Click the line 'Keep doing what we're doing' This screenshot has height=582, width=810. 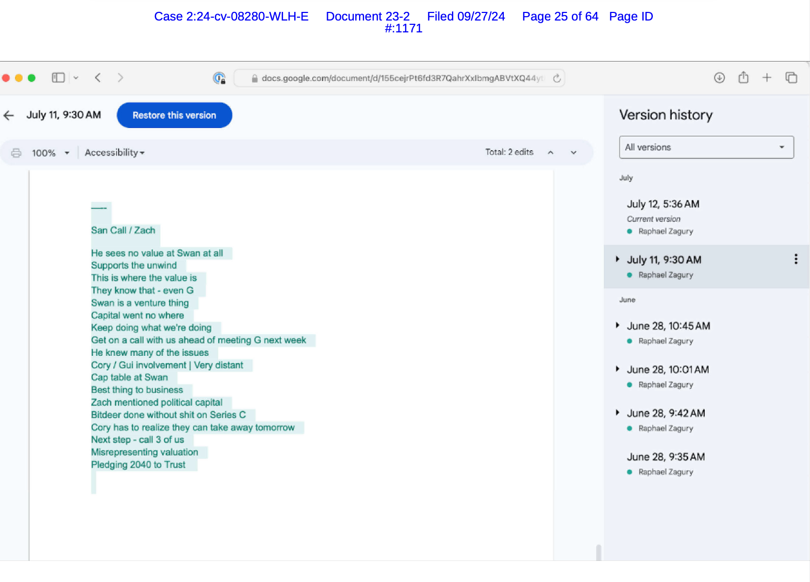tap(151, 328)
